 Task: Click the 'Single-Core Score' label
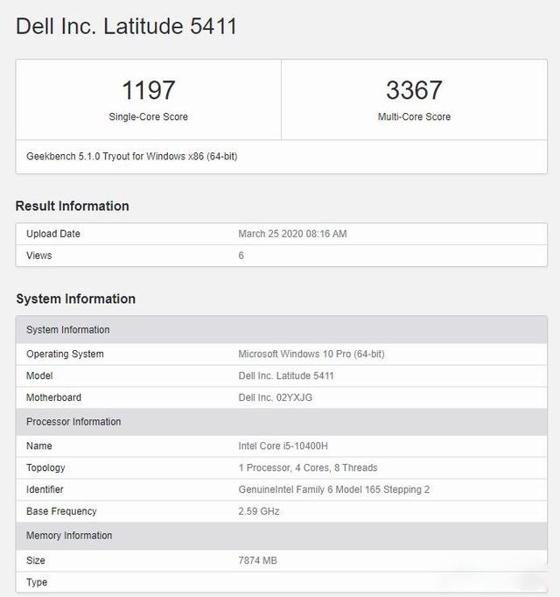(x=149, y=116)
